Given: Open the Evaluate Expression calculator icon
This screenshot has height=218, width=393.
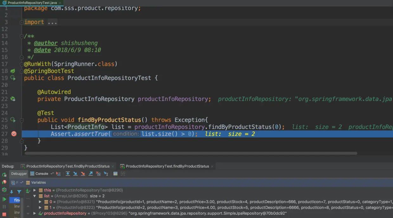Looking at the screenshot, I should click(x=115, y=174).
